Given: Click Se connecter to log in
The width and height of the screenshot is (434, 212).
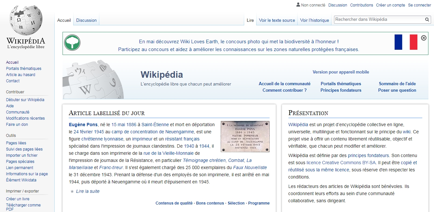Looking at the screenshot, I should 419,5.
